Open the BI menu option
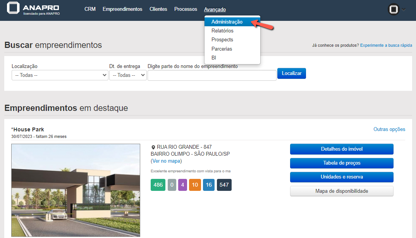Image resolution: width=416 pixels, height=238 pixels. coord(214,58)
